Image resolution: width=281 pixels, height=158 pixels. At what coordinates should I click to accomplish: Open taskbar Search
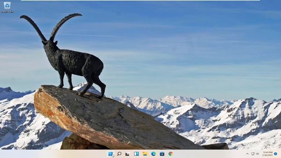click(119, 154)
